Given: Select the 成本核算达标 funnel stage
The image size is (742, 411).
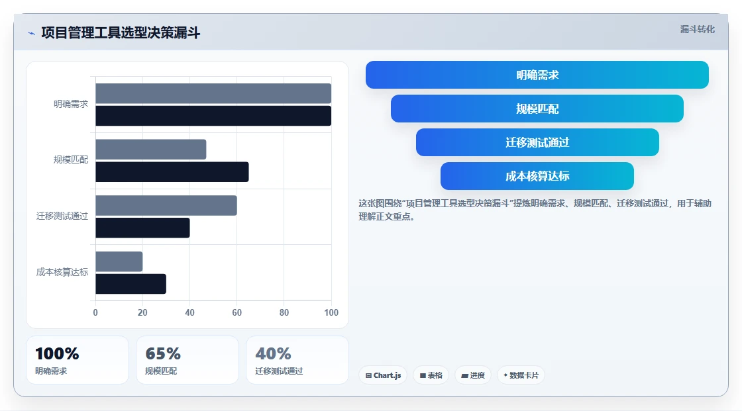Looking at the screenshot, I should pyautogui.click(x=537, y=176).
